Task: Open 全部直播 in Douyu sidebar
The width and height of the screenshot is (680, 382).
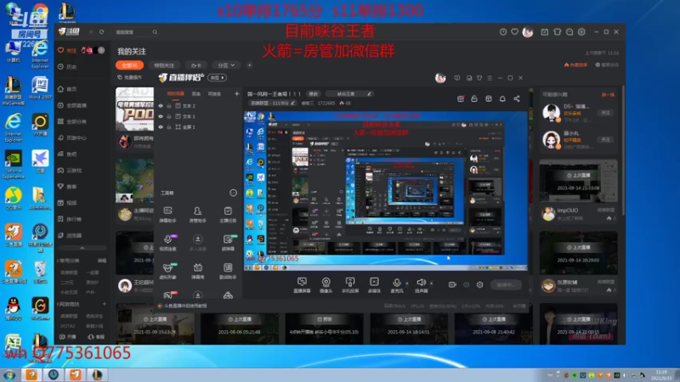Action: click(x=72, y=105)
